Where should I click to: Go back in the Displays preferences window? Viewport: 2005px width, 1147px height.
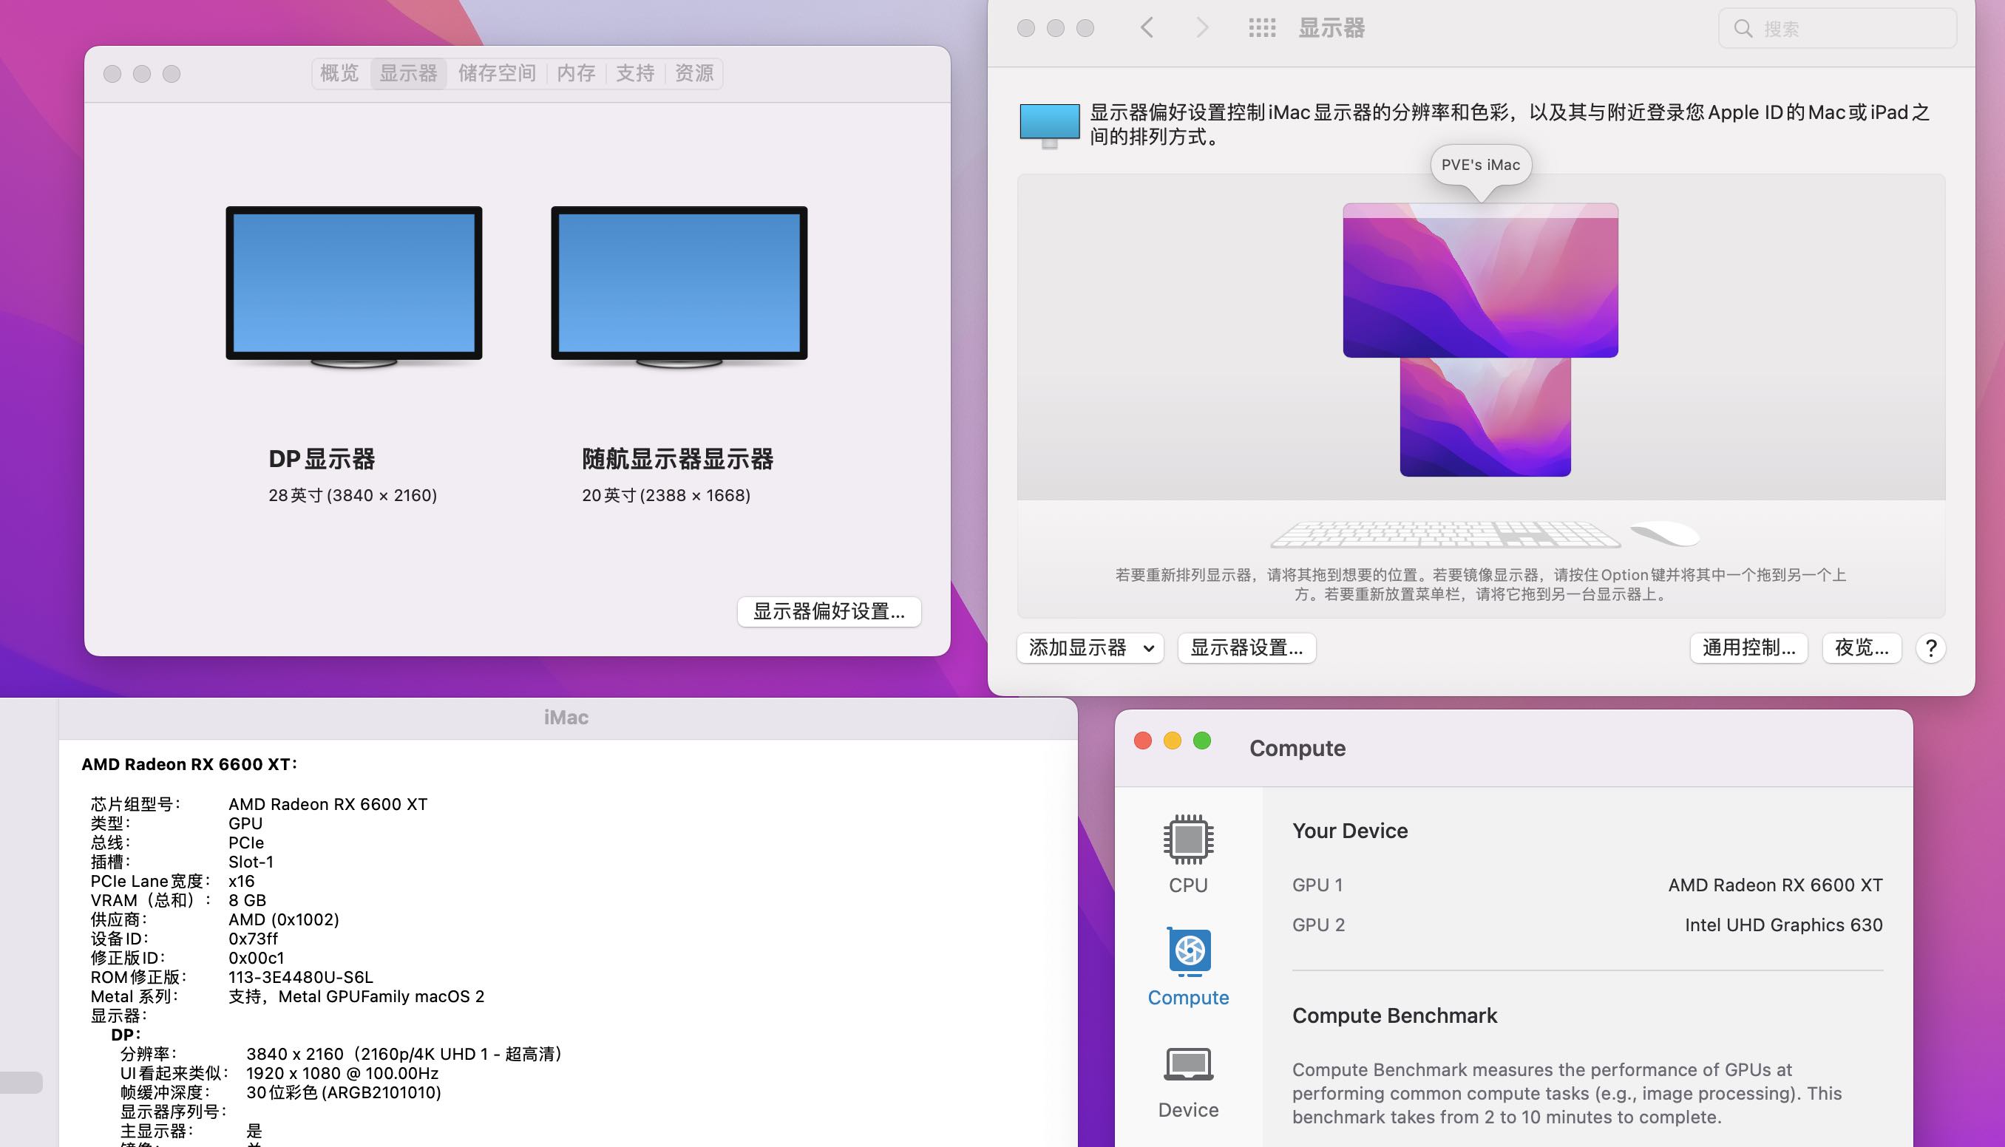tap(1147, 28)
